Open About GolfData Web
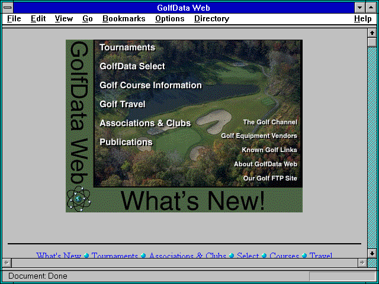Screen dimensions: 379x284 tap(265, 164)
